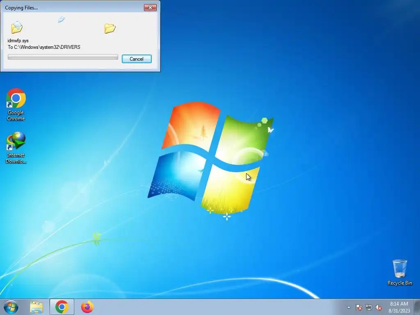Open the network status tray icon
This screenshot has width=420, height=315.
369,307
